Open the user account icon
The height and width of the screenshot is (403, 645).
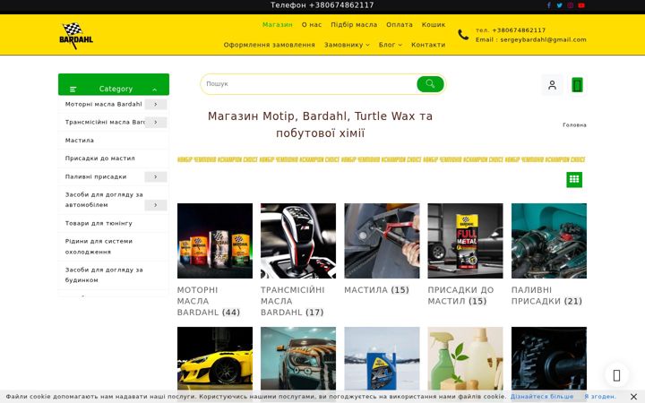tap(552, 85)
